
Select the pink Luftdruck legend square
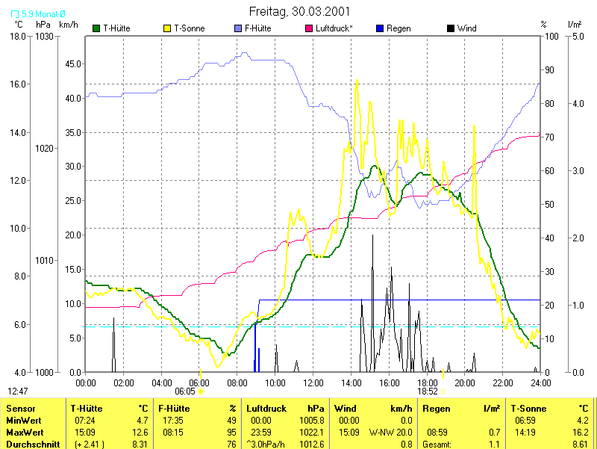310,28
